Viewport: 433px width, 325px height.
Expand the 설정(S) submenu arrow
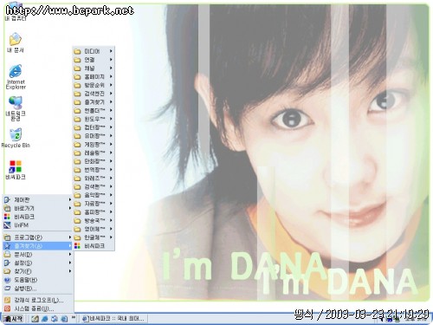[70, 263]
